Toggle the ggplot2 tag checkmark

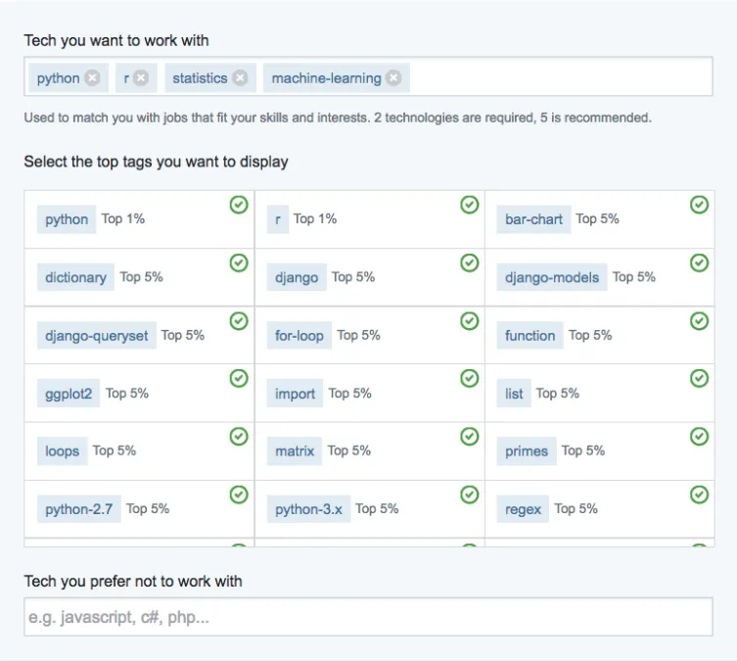(x=239, y=378)
